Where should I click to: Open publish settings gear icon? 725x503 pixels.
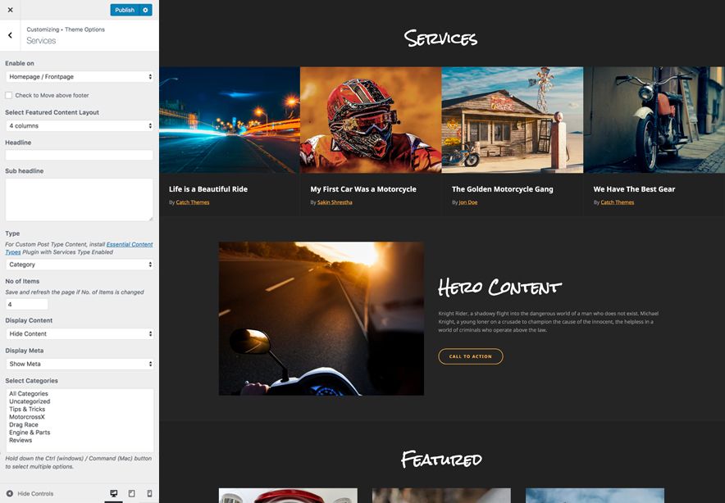[x=146, y=10]
